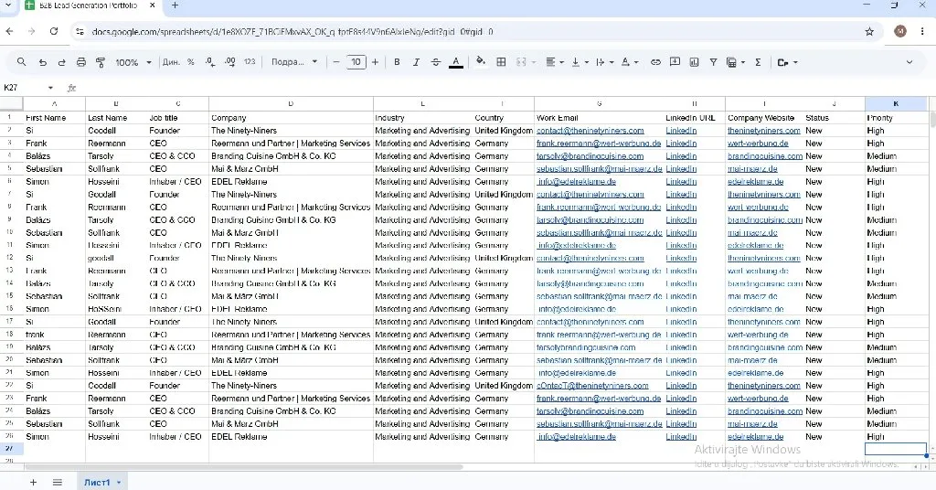Insert a link with the toolbar icon
Image resolution: width=936 pixels, height=490 pixels.
655,62
